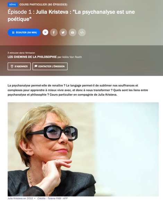
Task: Click the blue Série badge
Action: pyautogui.click(x=12, y=4)
